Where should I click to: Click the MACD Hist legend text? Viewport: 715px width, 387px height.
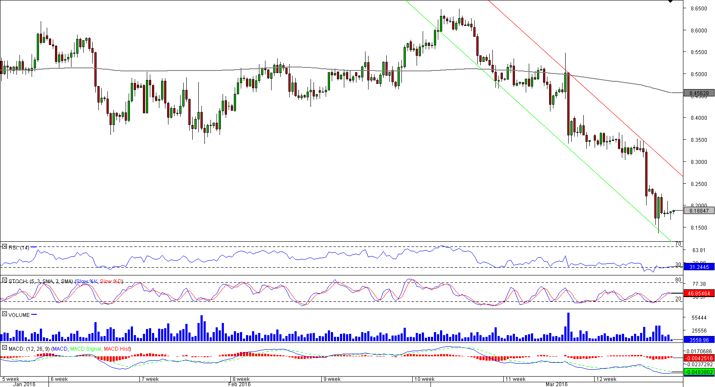[116, 349]
